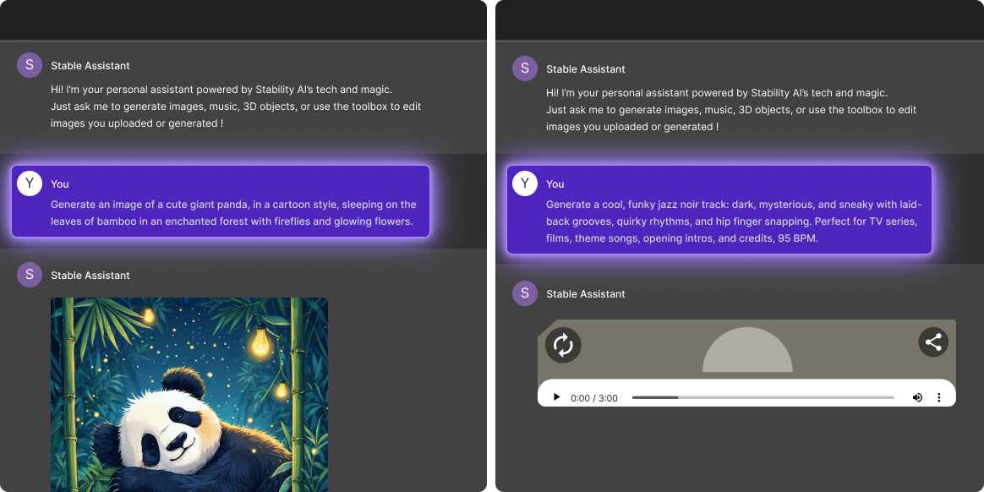Click the regenerate audio icon on the player
The image size is (984, 492).
click(563, 345)
